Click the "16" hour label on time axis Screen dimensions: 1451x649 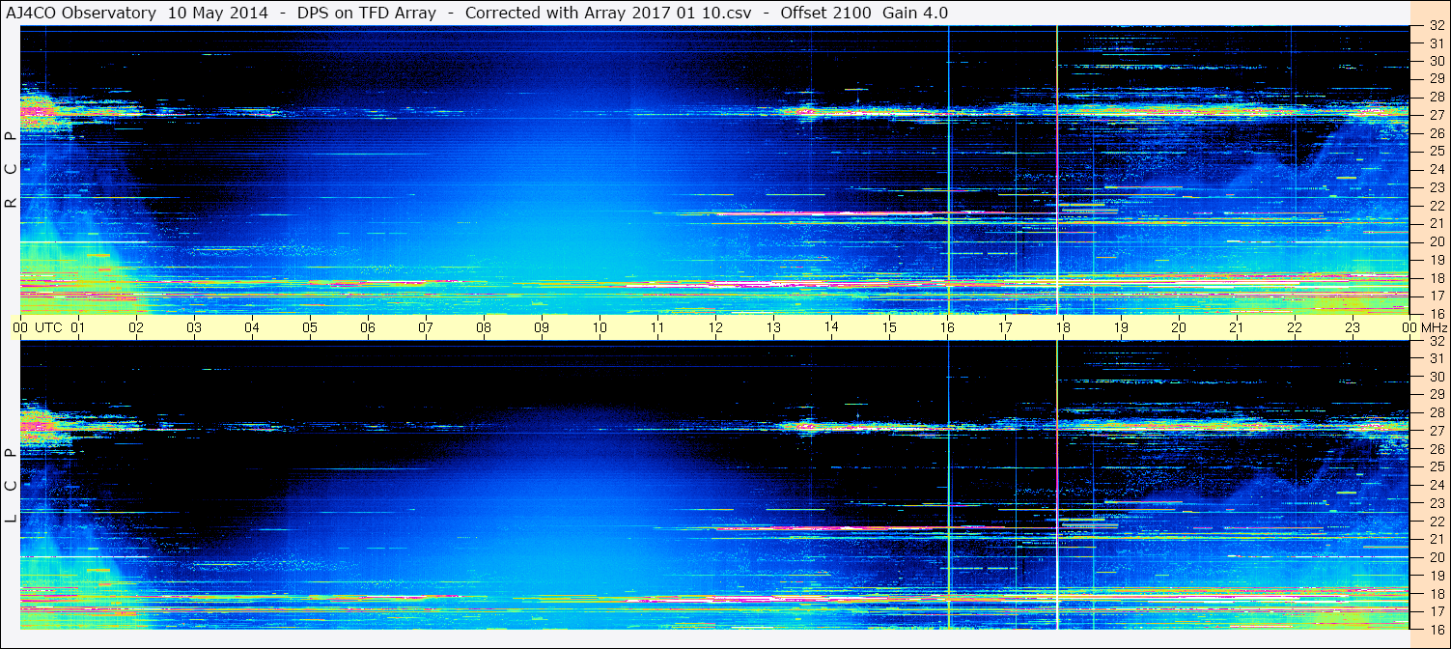tap(947, 327)
